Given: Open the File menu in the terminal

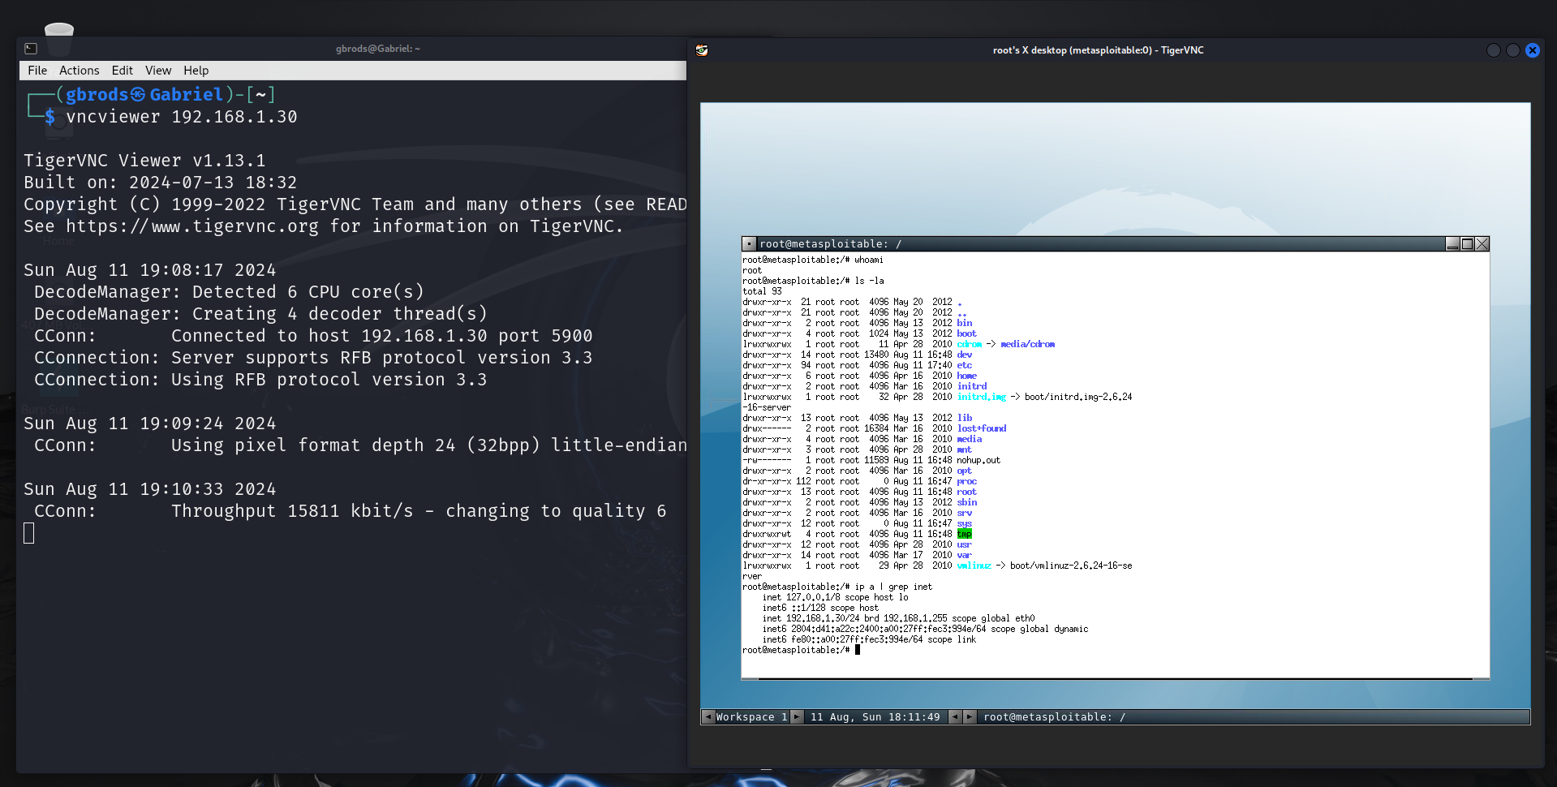Looking at the screenshot, I should coord(37,71).
